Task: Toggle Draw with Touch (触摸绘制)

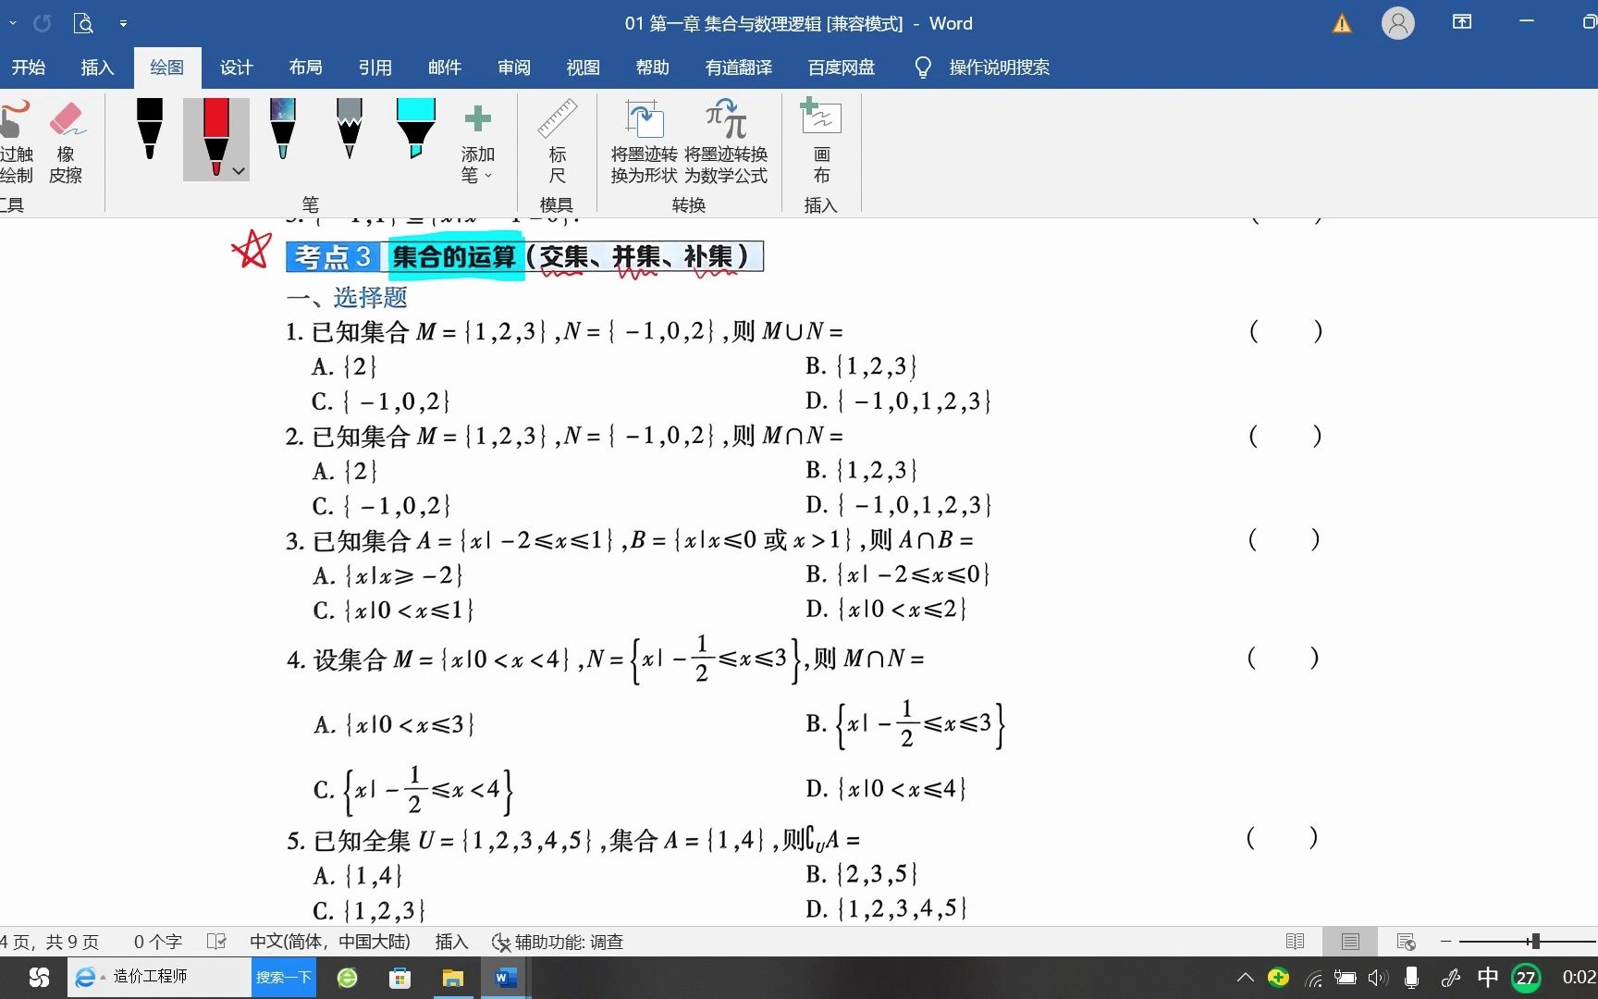Action: tap(15, 140)
